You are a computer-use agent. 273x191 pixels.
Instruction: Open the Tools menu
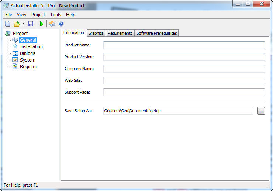56,15
